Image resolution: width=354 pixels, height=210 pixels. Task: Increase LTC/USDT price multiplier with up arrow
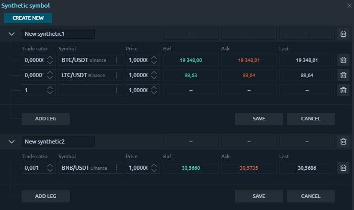[154, 73]
